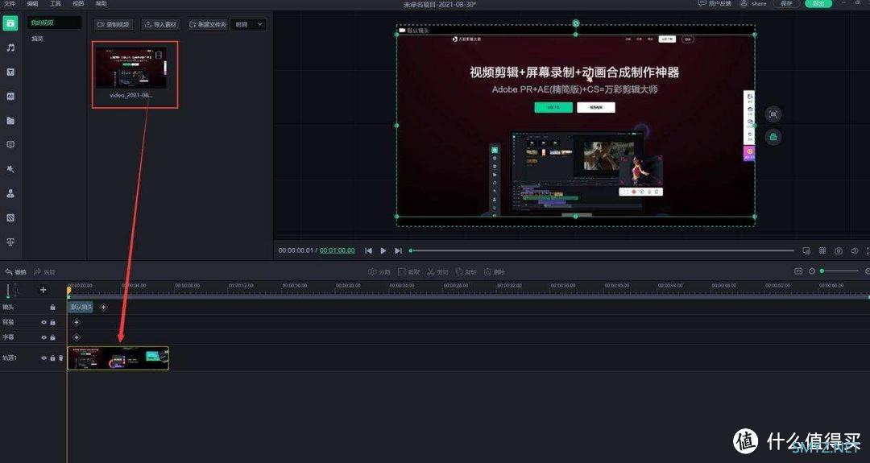Open the bottom-most left sidebar icon
The height and width of the screenshot is (463, 870).
coord(10,242)
